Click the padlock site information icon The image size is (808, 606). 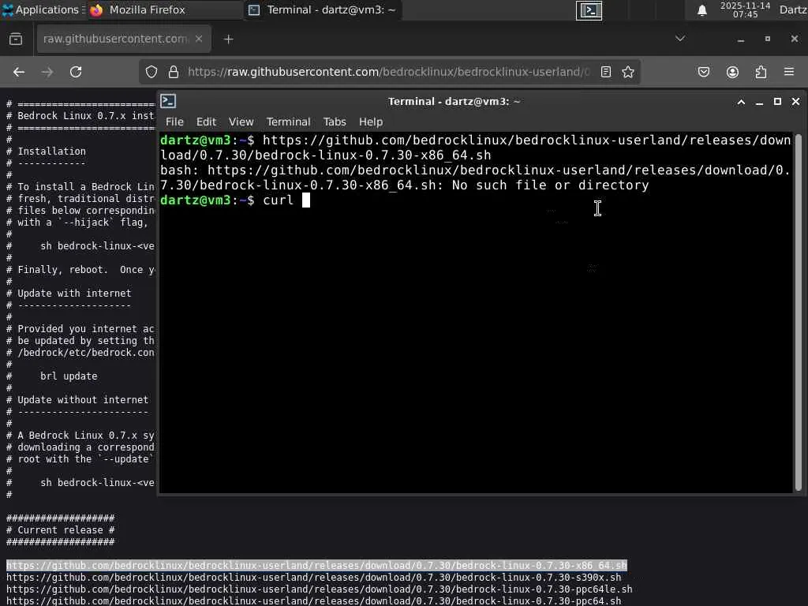tap(174, 72)
